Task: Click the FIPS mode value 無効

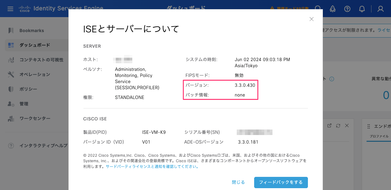Action: pyautogui.click(x=239, y=75)
